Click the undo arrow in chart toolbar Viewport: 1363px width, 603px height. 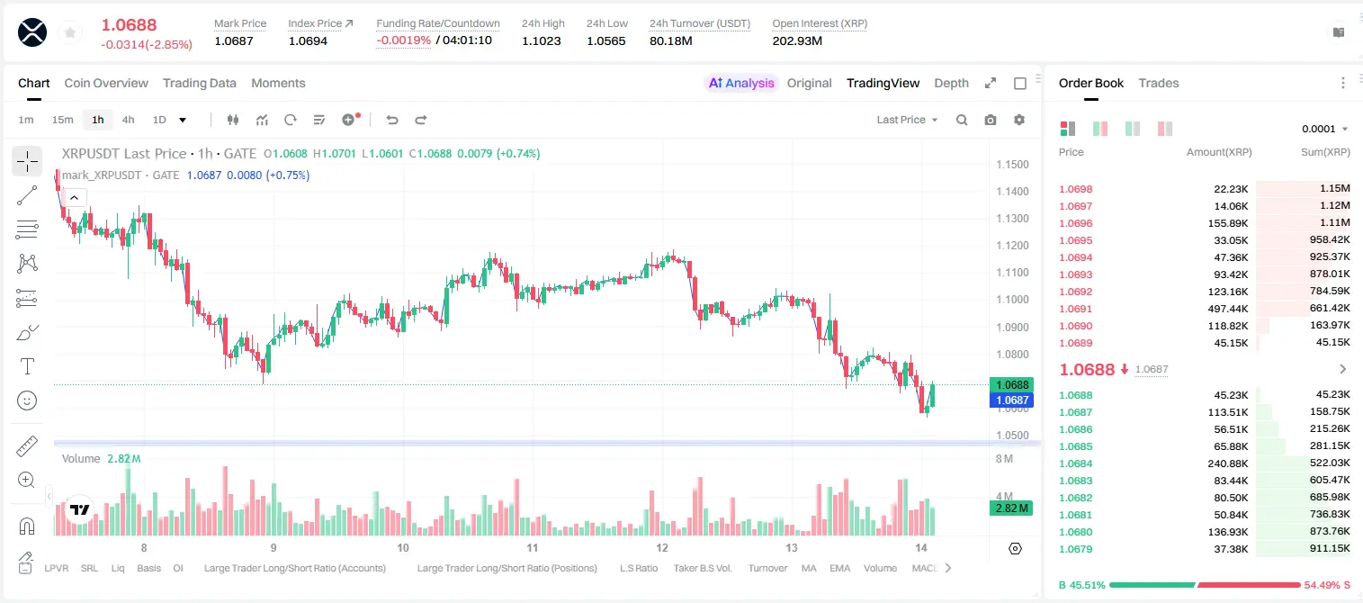tap(392, 120)
